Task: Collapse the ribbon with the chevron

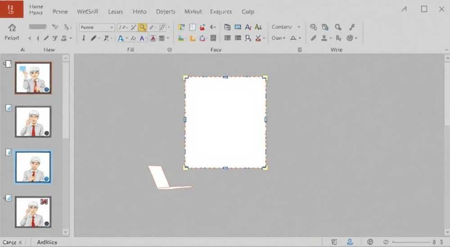Action: click(x=446, y=50)
